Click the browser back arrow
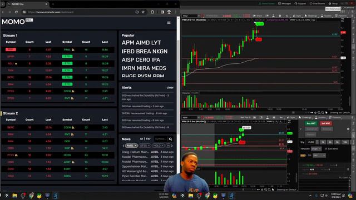Image resolution: width=356 pixels, height=200 pixels. [3, 12]
